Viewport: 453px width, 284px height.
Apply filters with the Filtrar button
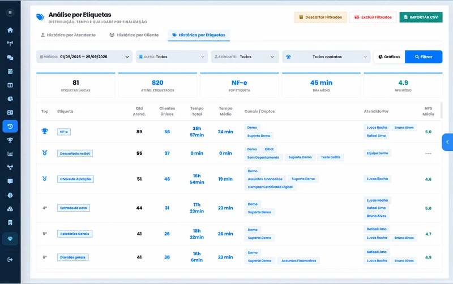pos(424,56)
